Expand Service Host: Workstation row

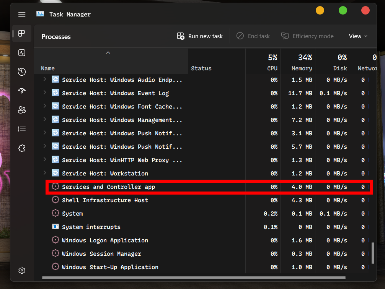click(45, 173)
